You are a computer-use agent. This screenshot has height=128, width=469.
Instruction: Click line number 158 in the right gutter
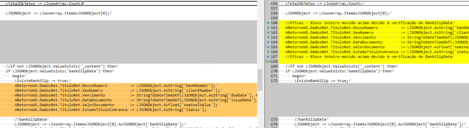point(274,14)
